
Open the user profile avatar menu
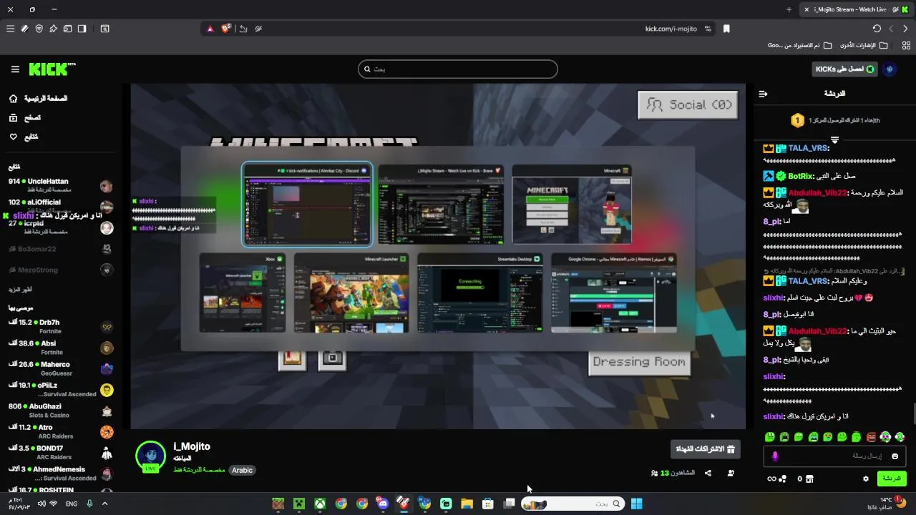891,69
